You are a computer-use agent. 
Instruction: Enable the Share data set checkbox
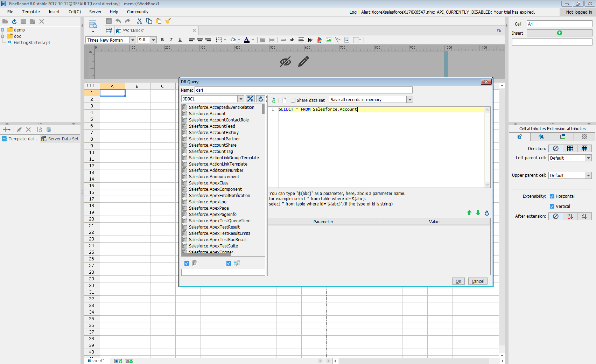(293, 100)
